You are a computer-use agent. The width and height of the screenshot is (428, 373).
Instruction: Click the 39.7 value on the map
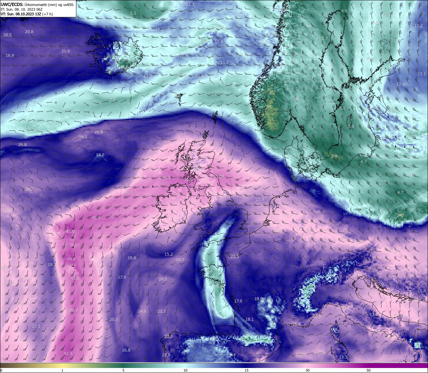[x=74, y=310]
